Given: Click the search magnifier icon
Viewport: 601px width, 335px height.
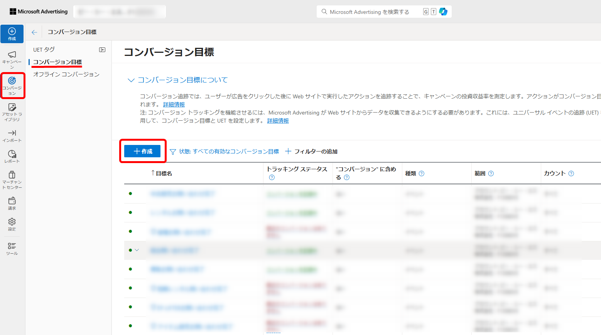Looking at the screenshot, I should coord(324,12).
